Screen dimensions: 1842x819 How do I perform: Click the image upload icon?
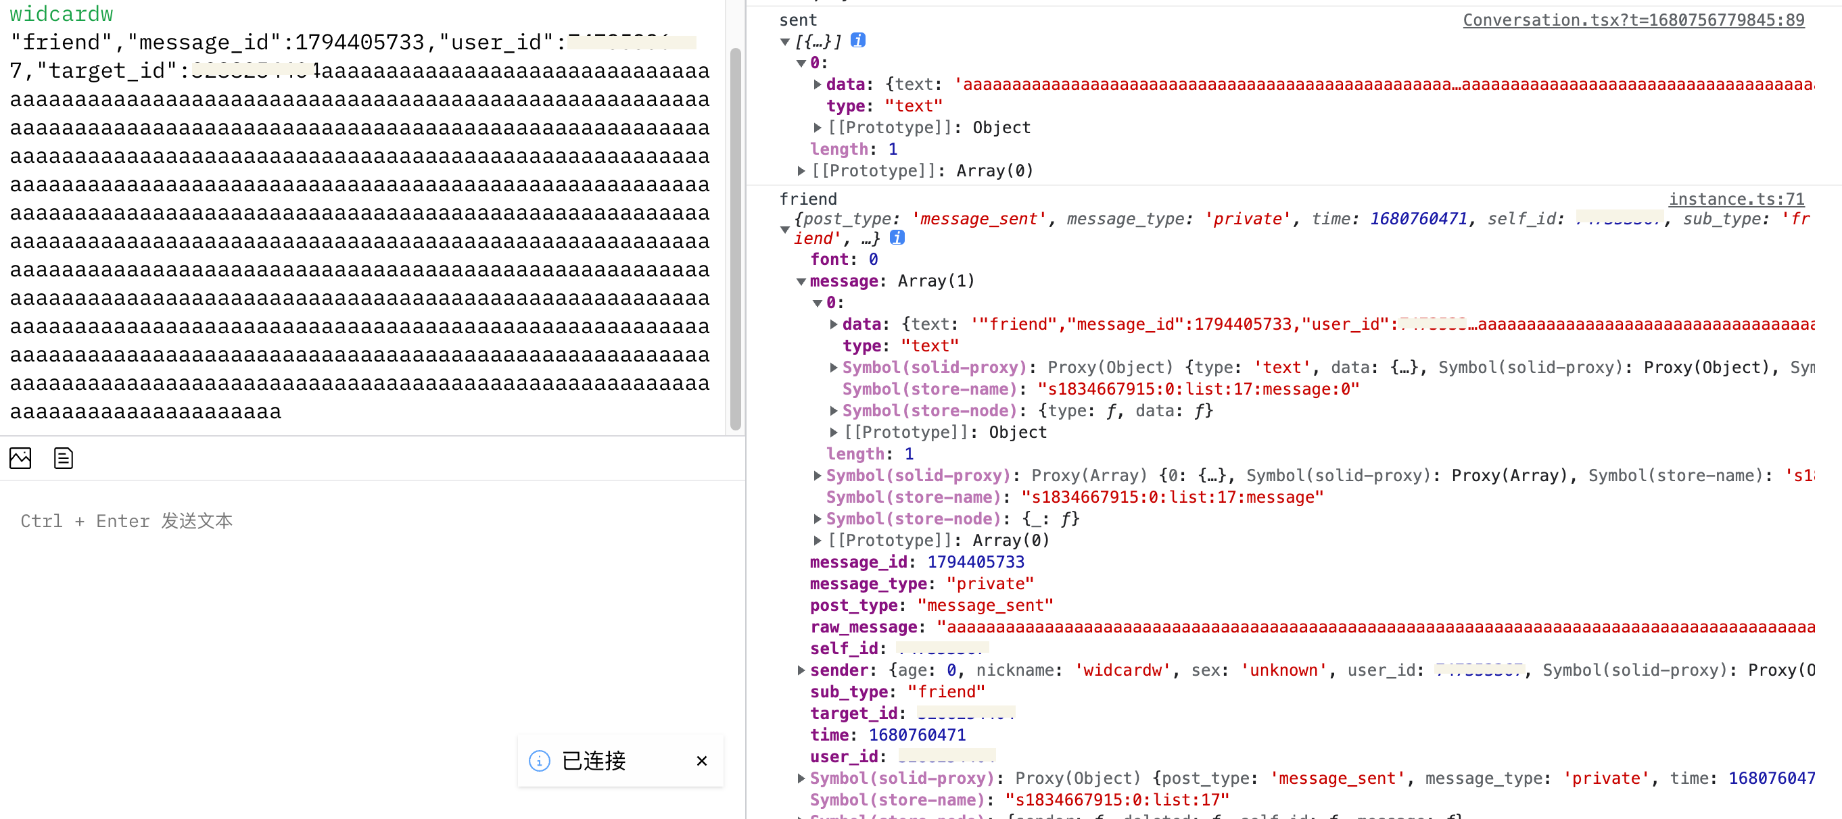click(20, 458)
